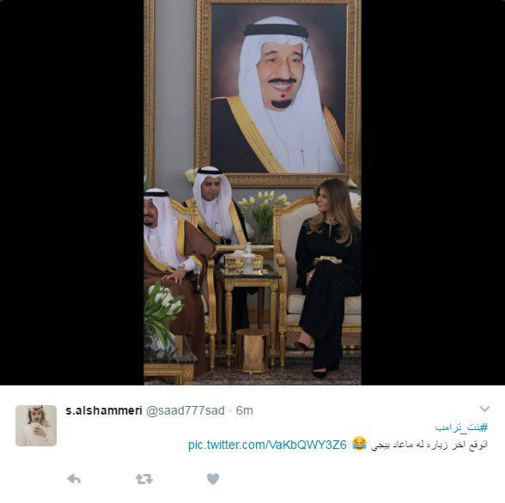Retweet this tweet using the retweet icon

click(144, 479)
